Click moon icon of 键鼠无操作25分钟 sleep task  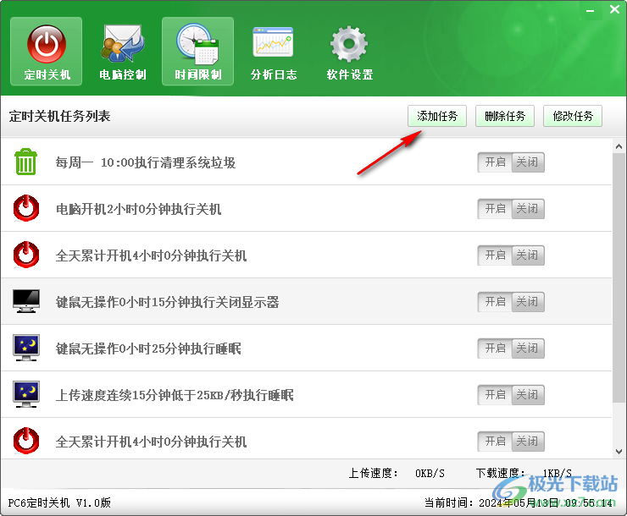pos(26,348)
